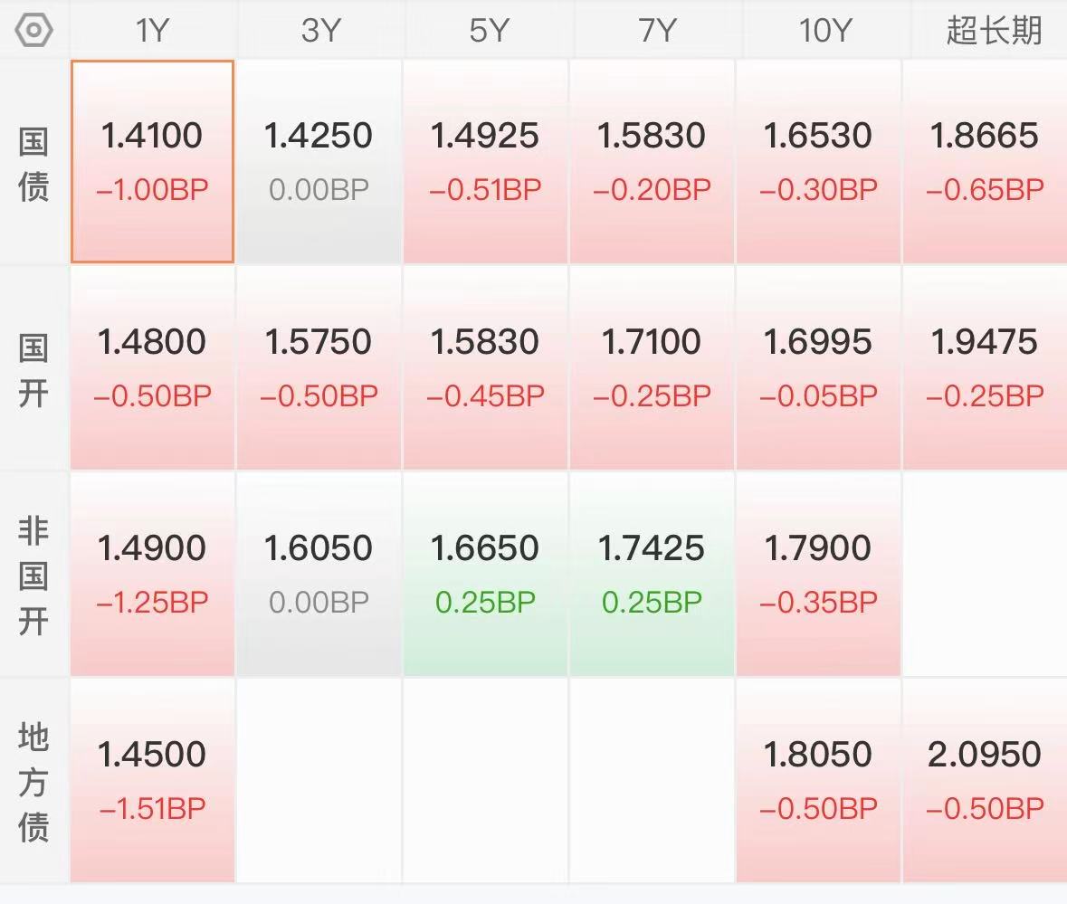Click the 非国开 row label
The width and height of the screenshot is (1067, 904).
[33, 576]
